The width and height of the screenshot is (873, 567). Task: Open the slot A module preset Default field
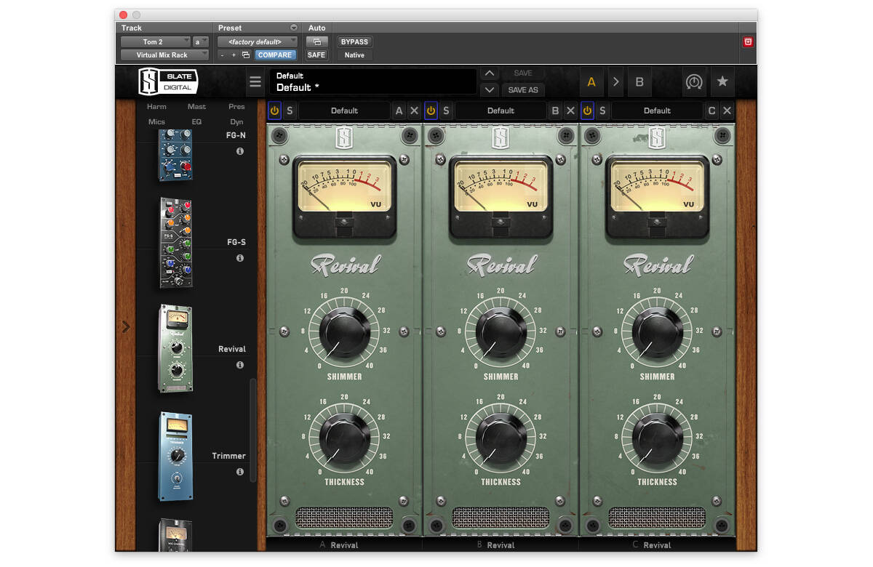click(x=344, y=110)
